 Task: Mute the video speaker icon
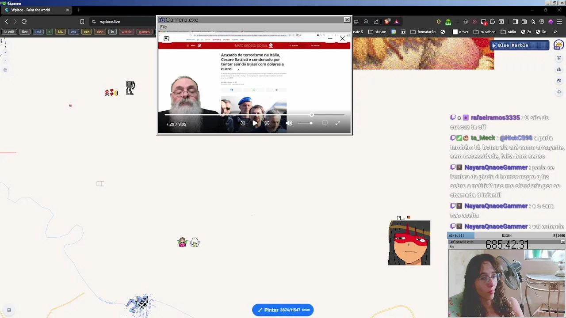[289, 123]
